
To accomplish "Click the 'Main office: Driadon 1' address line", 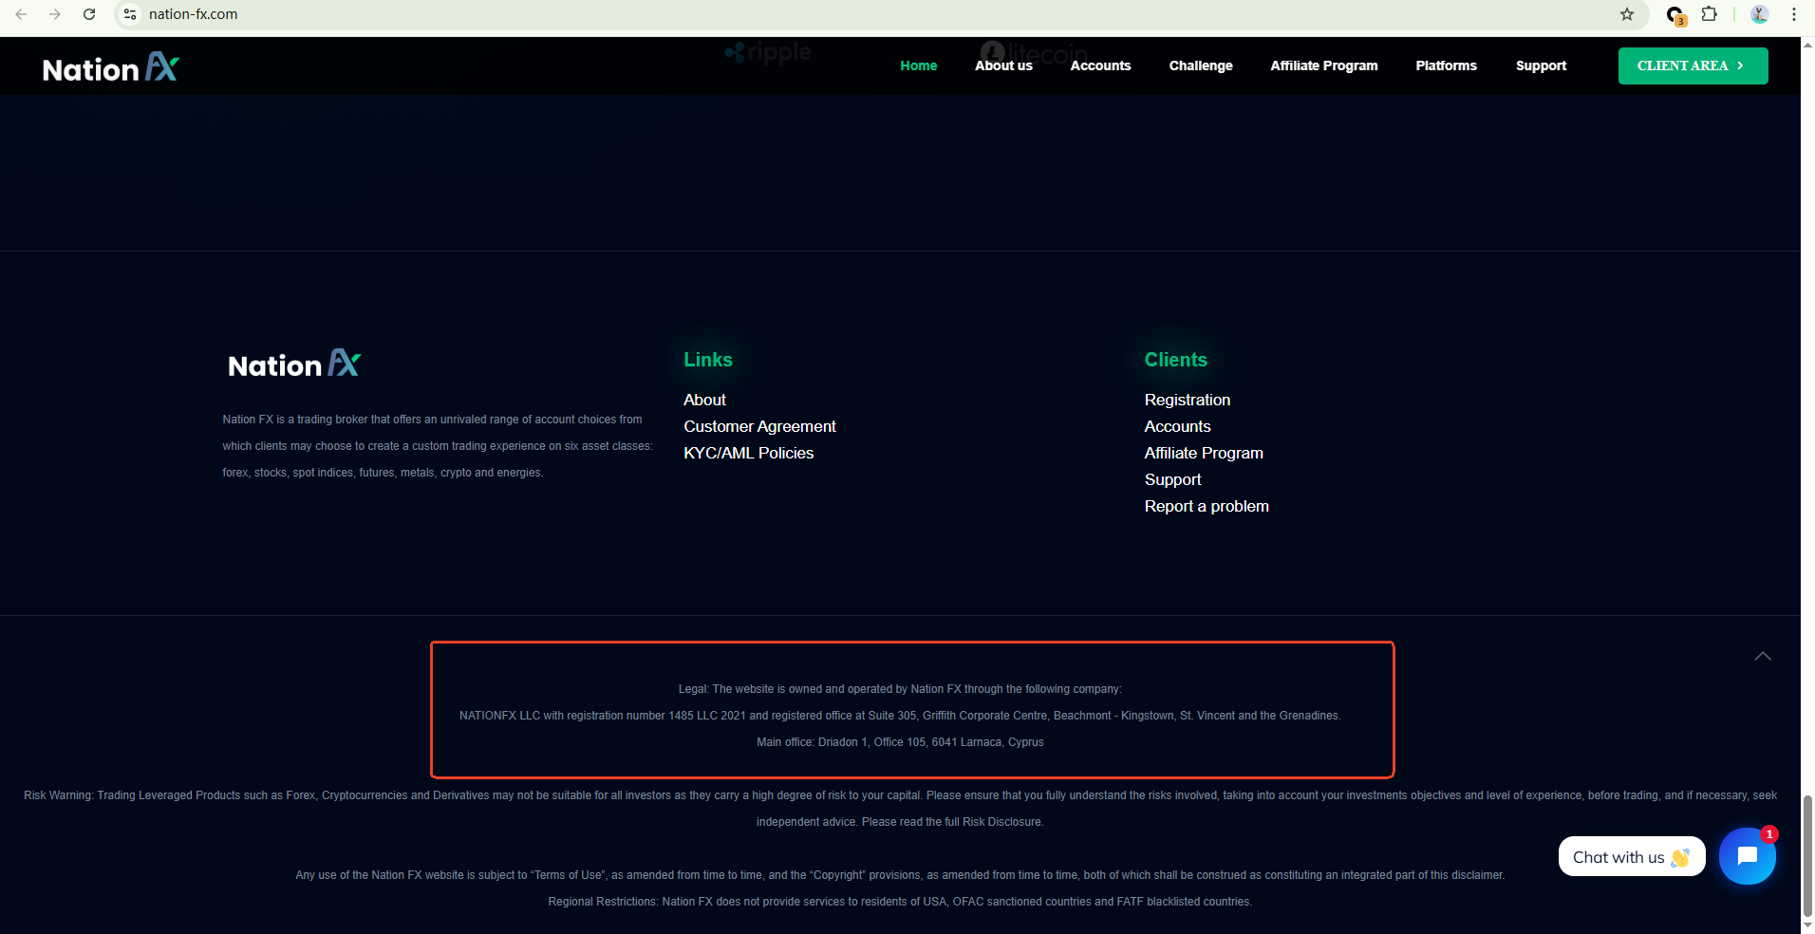I will [900, 742].
